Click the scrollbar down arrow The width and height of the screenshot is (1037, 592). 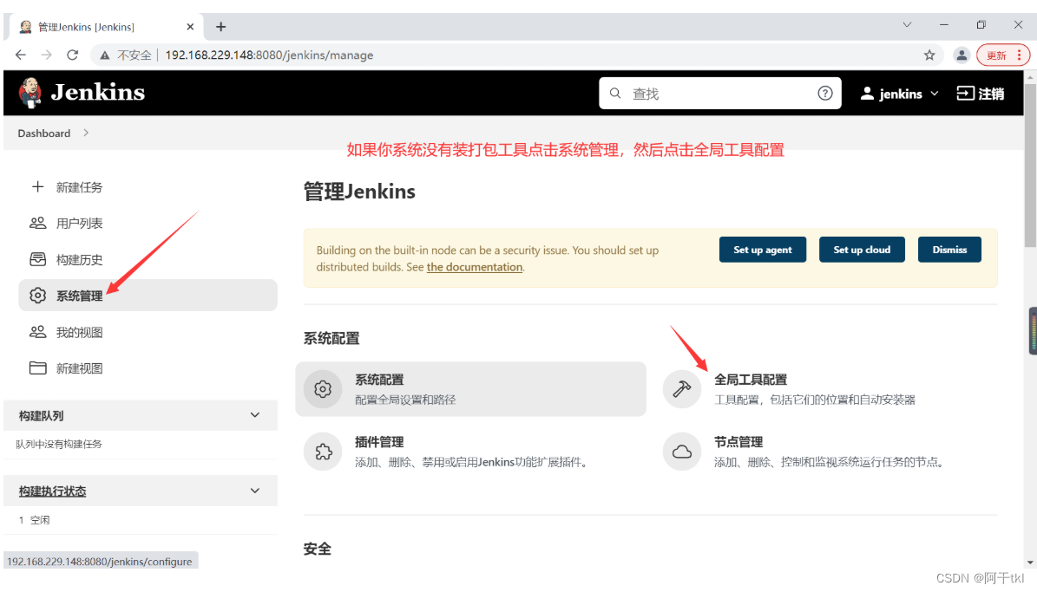point(1030,563)
